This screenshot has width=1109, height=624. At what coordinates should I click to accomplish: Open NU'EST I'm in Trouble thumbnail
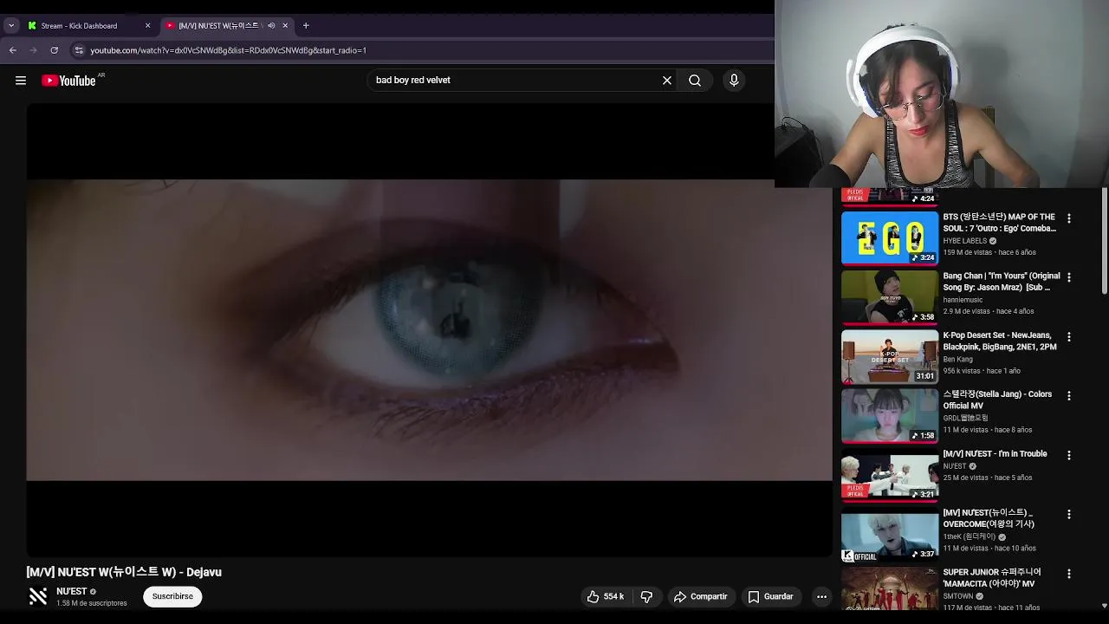click(890, 474)
